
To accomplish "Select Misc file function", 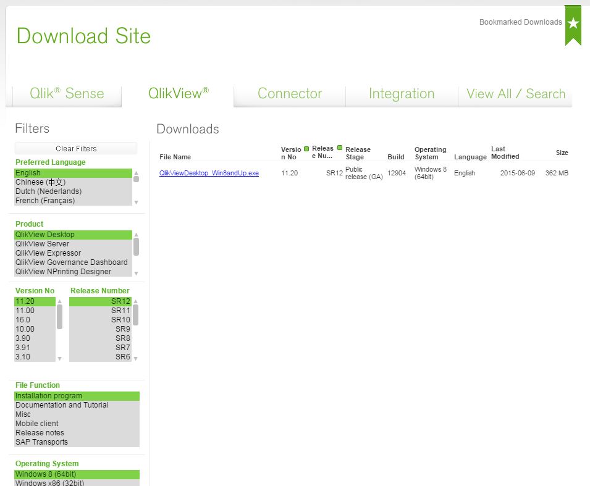I will [x=77, y=414].
